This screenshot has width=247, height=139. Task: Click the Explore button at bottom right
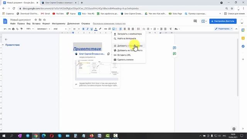[x=234, y=129]
